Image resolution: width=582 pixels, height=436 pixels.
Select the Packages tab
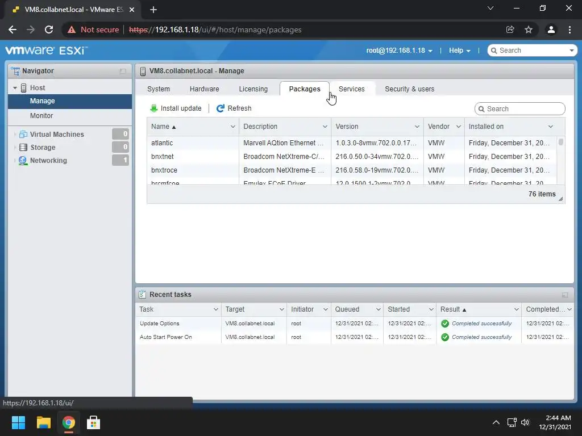pyautogui.click(x=305, y=89)
